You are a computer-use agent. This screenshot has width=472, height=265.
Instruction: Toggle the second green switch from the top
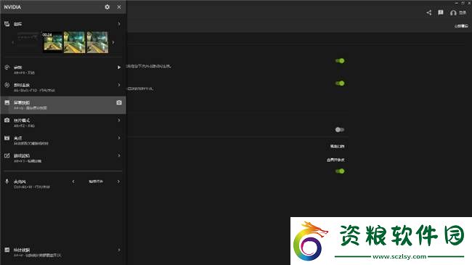(340, 83)
